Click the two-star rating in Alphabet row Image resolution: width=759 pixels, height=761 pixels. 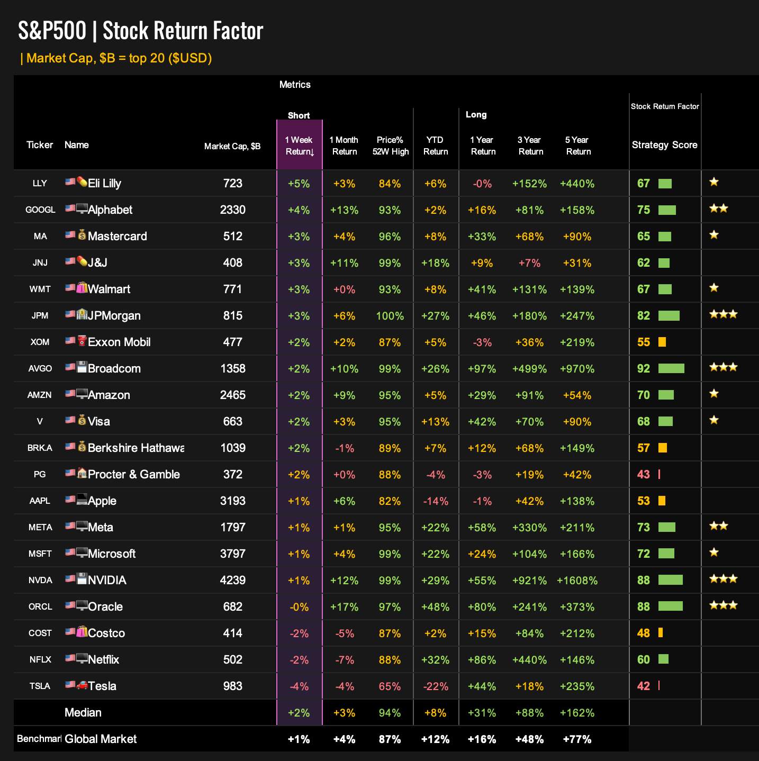719,209
